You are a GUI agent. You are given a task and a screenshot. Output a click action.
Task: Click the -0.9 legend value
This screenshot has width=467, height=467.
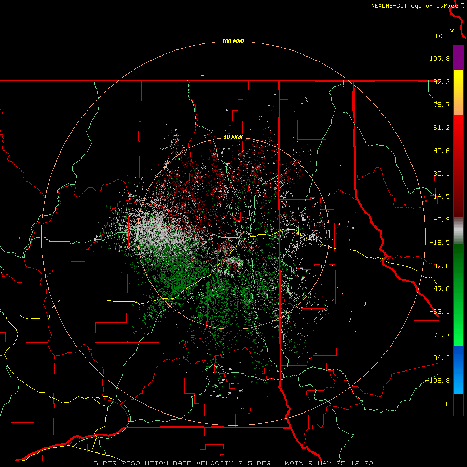coord(442,220)
